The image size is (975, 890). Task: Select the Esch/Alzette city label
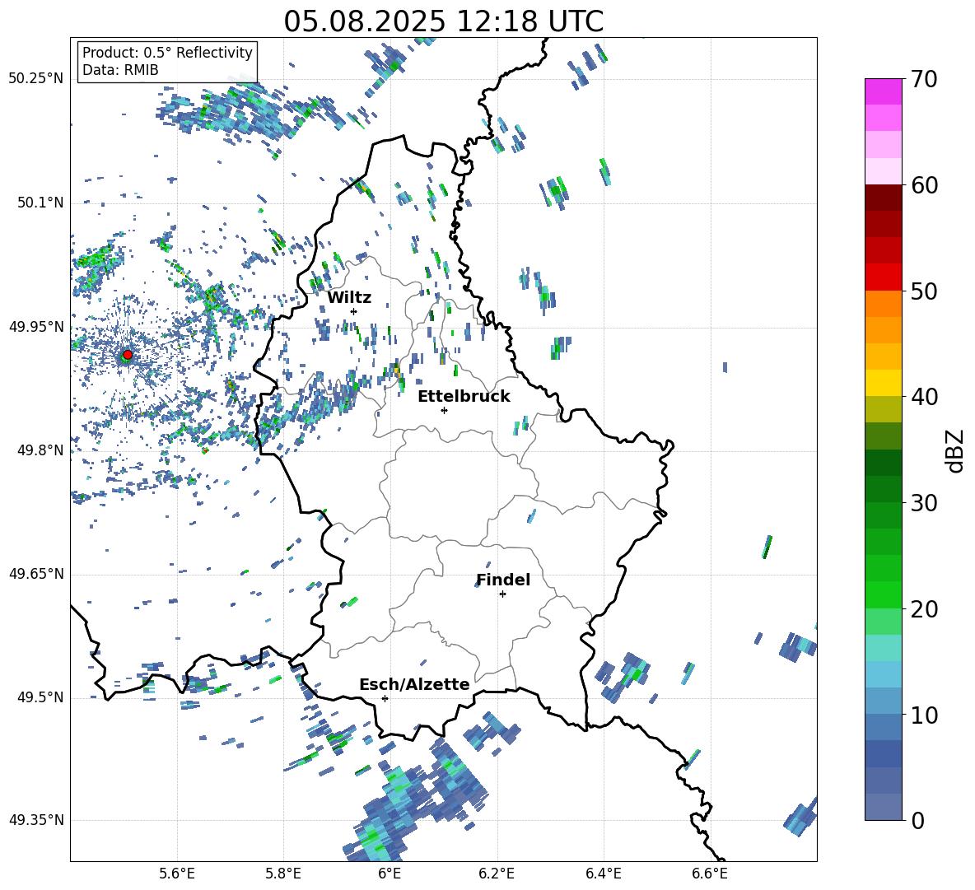(x=415, y=684)
